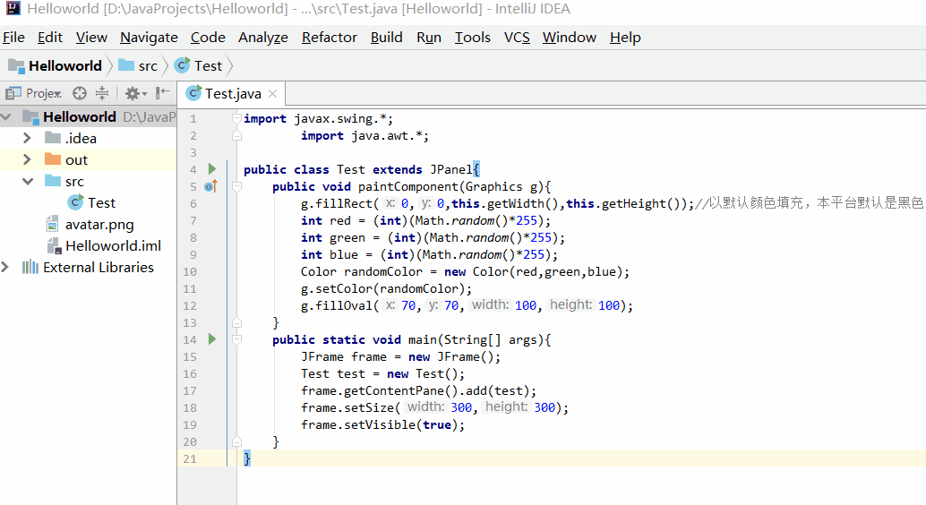
Task: Click the IntelliJ IDEA logo in title bar
Action: coord(13,9)
